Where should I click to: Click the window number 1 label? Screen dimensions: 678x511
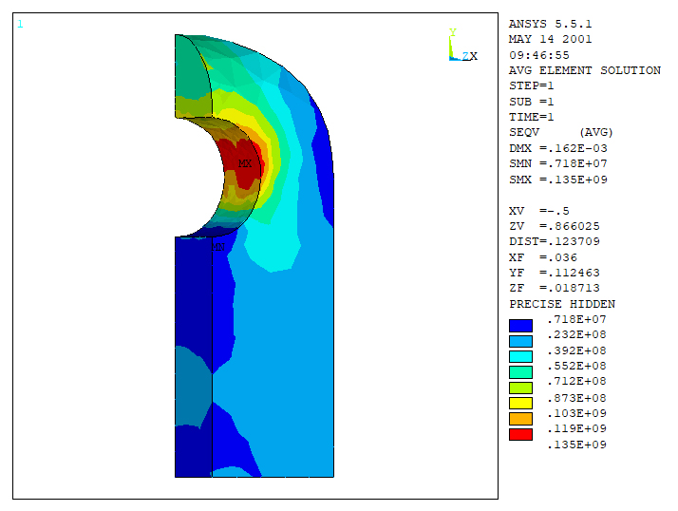click(x=20, y=25)
